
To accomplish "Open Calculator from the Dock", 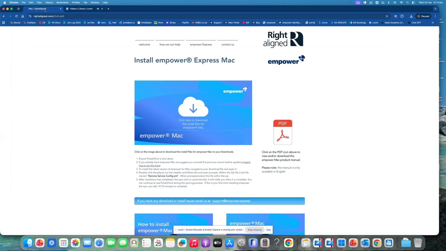I will tap(265, 243).
